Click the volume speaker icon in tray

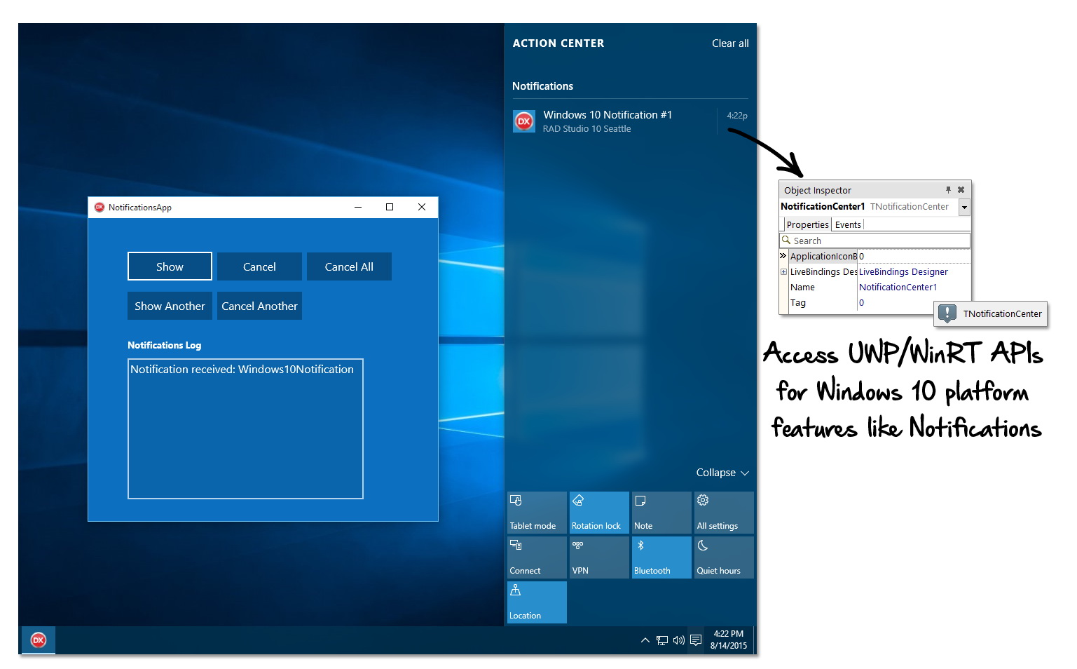point(679,640)
